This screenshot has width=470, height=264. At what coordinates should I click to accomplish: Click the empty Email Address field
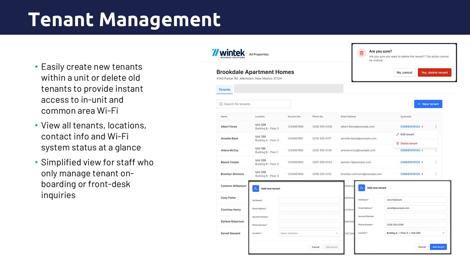[309, 208]
